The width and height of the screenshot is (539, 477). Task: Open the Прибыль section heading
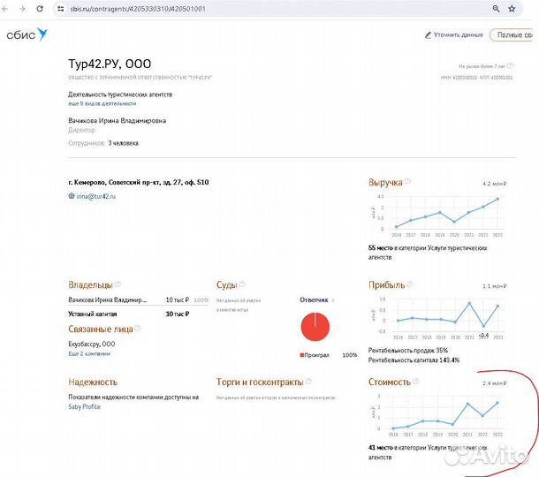(x=386, y=285)
